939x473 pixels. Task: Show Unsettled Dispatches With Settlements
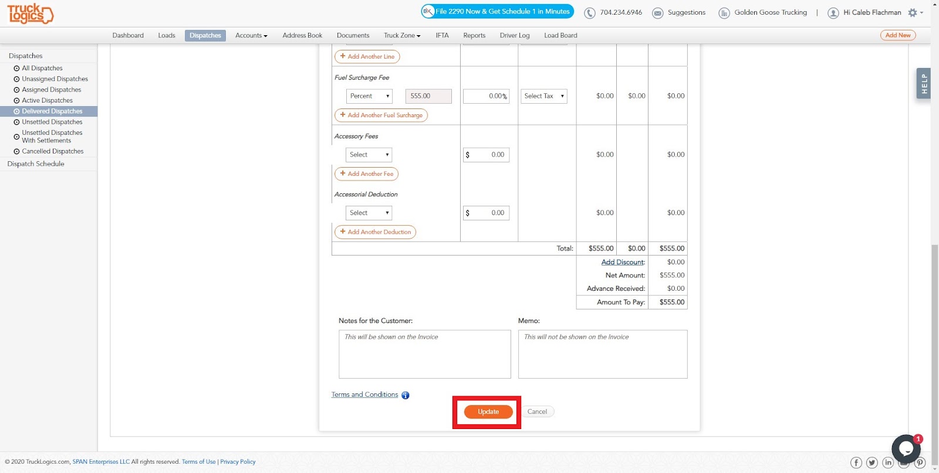[52, 137]
